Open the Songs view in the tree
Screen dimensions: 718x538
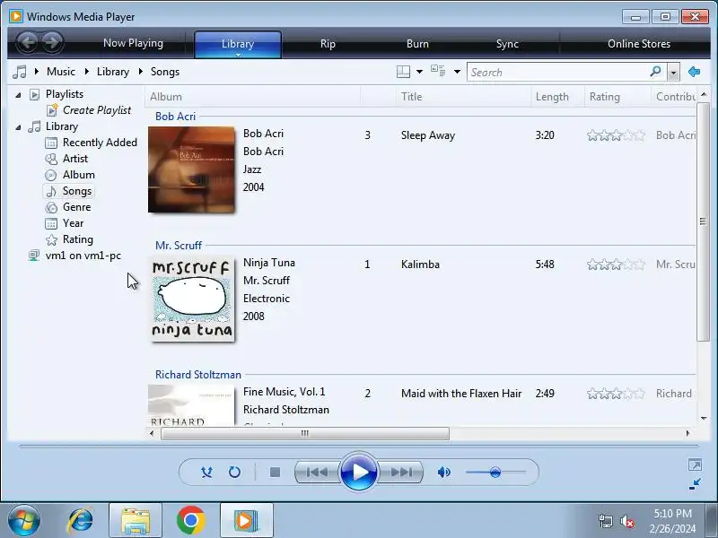(77, 191)
